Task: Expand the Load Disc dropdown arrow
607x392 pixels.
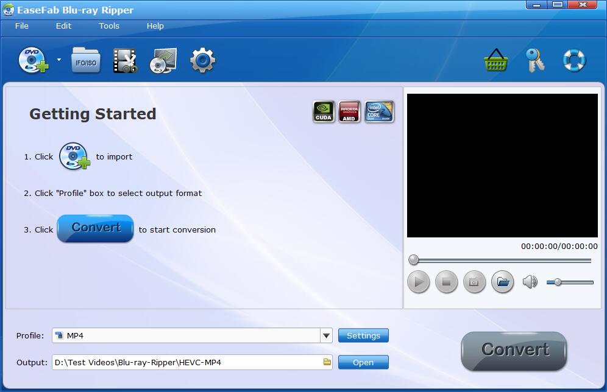Action: tap(59, 60)
